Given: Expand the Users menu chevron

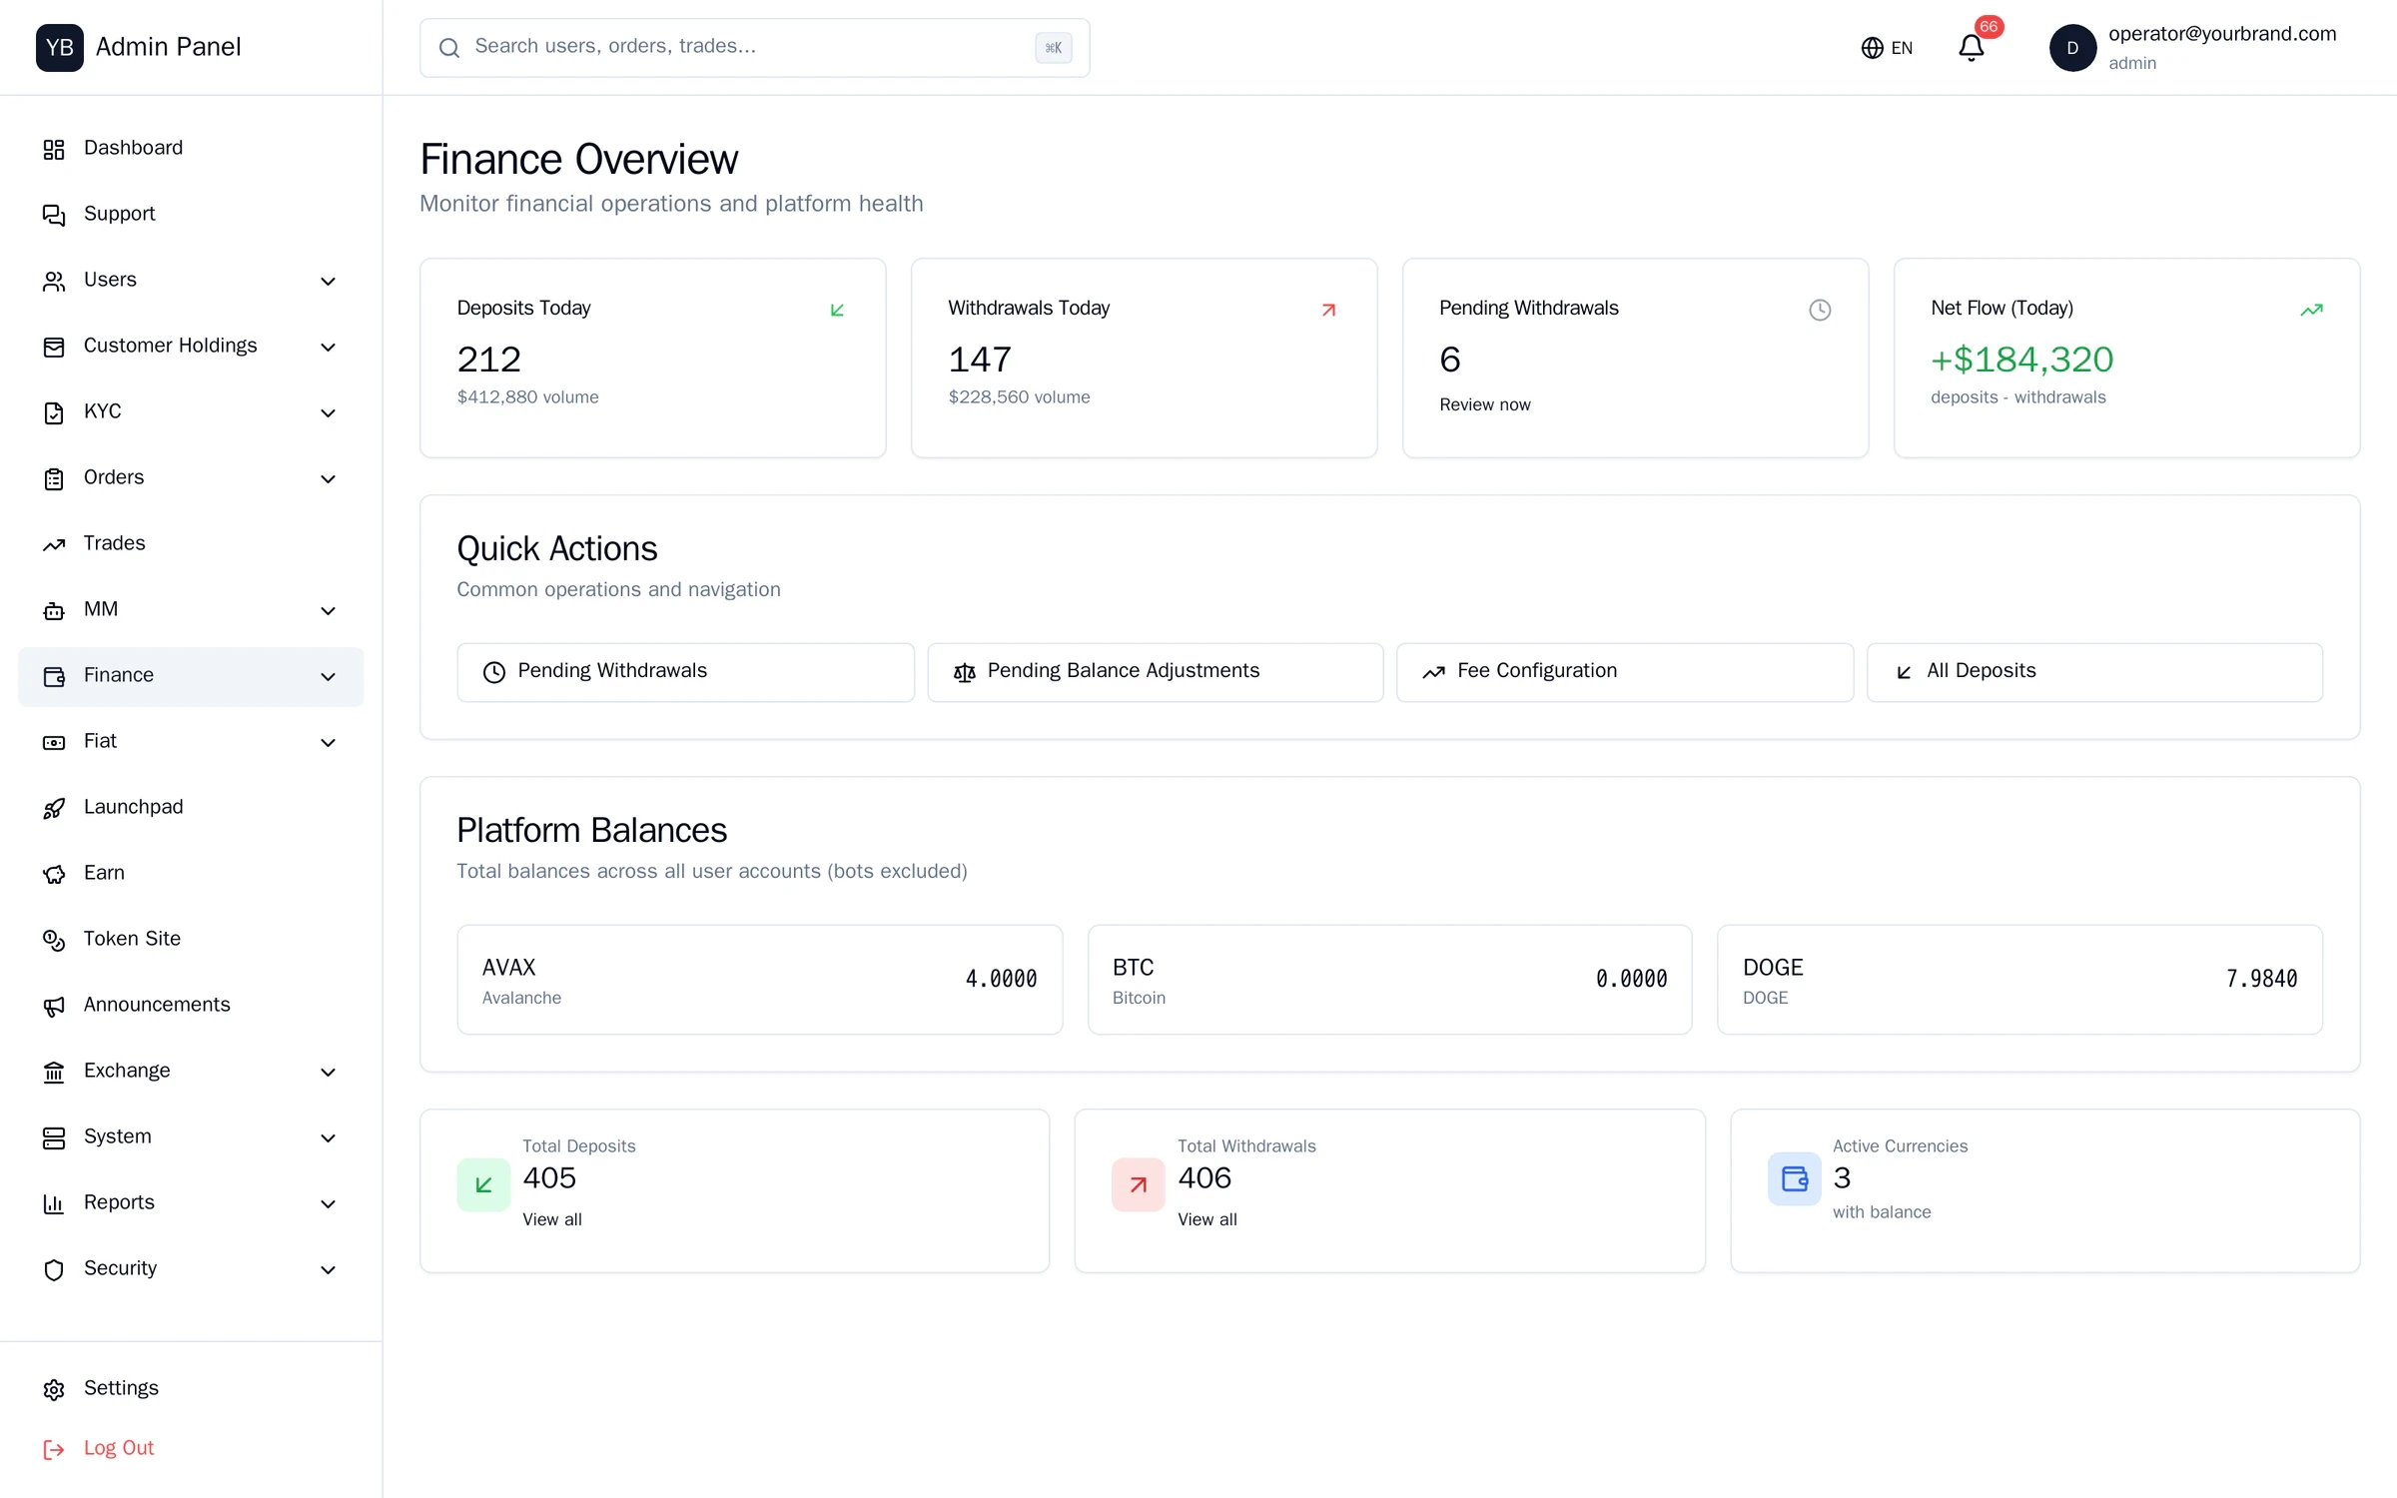Looking at the screenshot, I should [x=328, y=281].
